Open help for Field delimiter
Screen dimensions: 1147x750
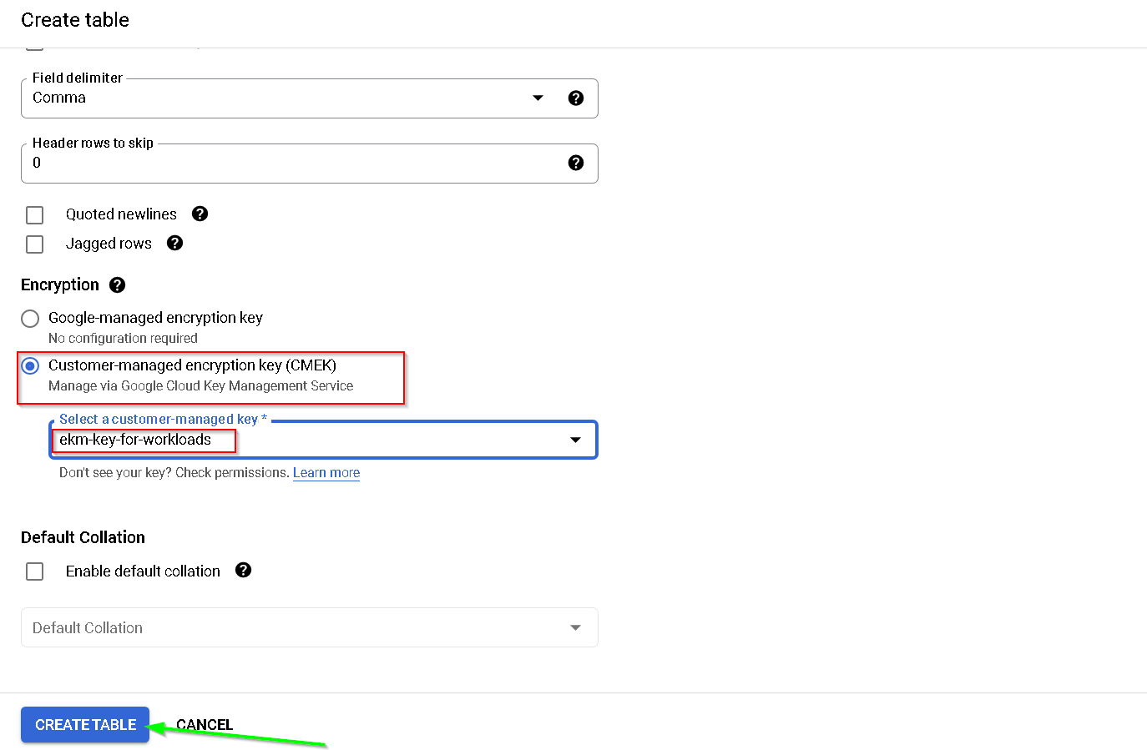pyautogui.click(x=575, y=98)
